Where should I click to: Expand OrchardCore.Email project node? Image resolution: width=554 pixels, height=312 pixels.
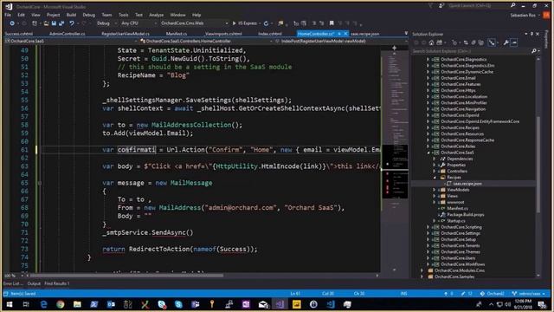[428, 78]
